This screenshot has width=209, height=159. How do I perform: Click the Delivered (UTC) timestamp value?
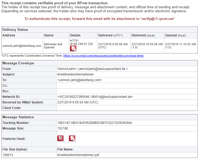(113, 46)
